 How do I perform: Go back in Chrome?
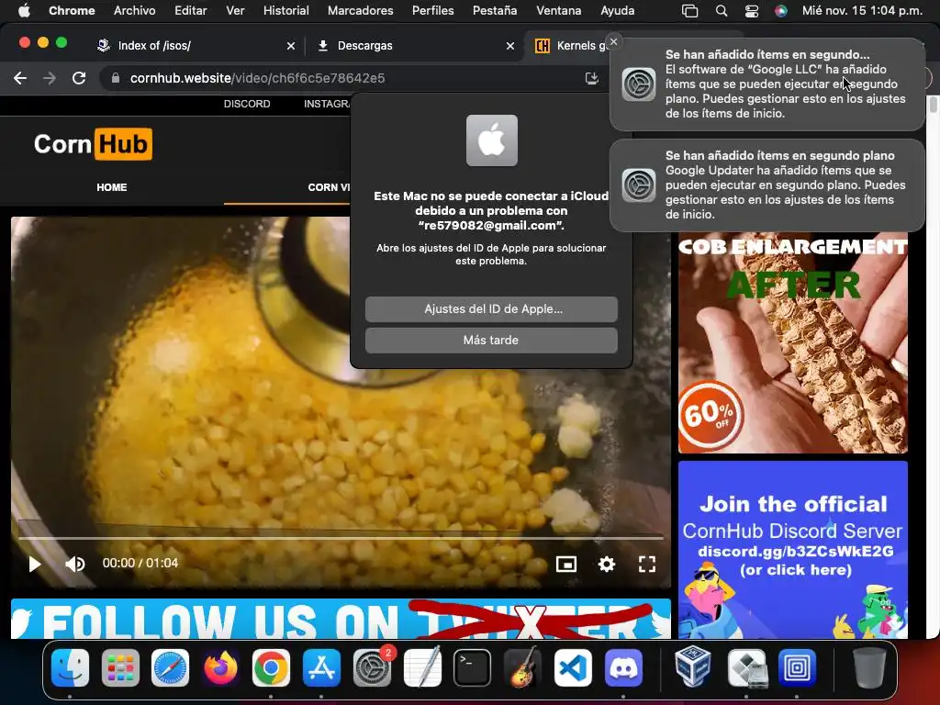coord(20,78)
